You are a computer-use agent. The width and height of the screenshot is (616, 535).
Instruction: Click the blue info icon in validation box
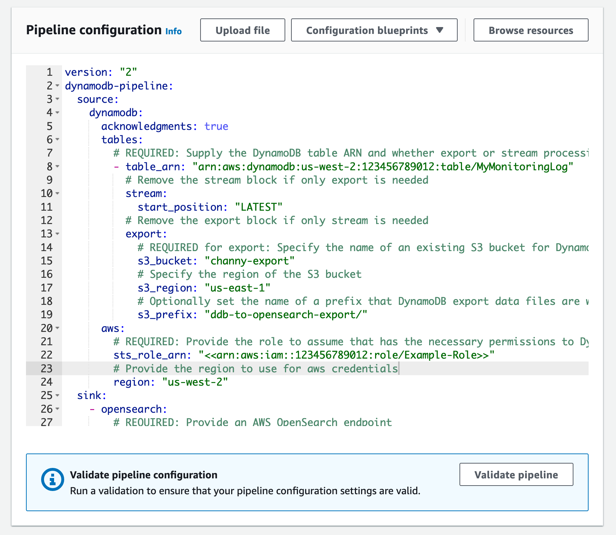53,480
